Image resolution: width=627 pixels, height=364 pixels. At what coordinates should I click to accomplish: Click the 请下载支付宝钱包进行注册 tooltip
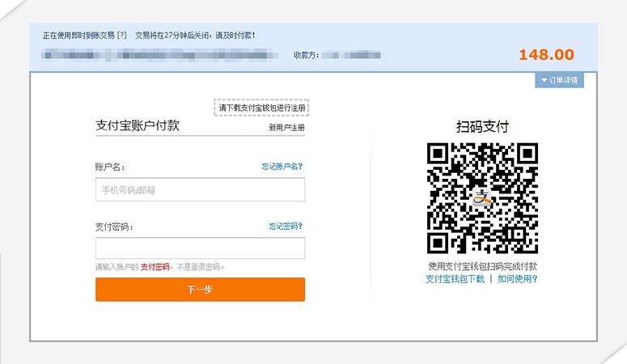pos(261,108)
